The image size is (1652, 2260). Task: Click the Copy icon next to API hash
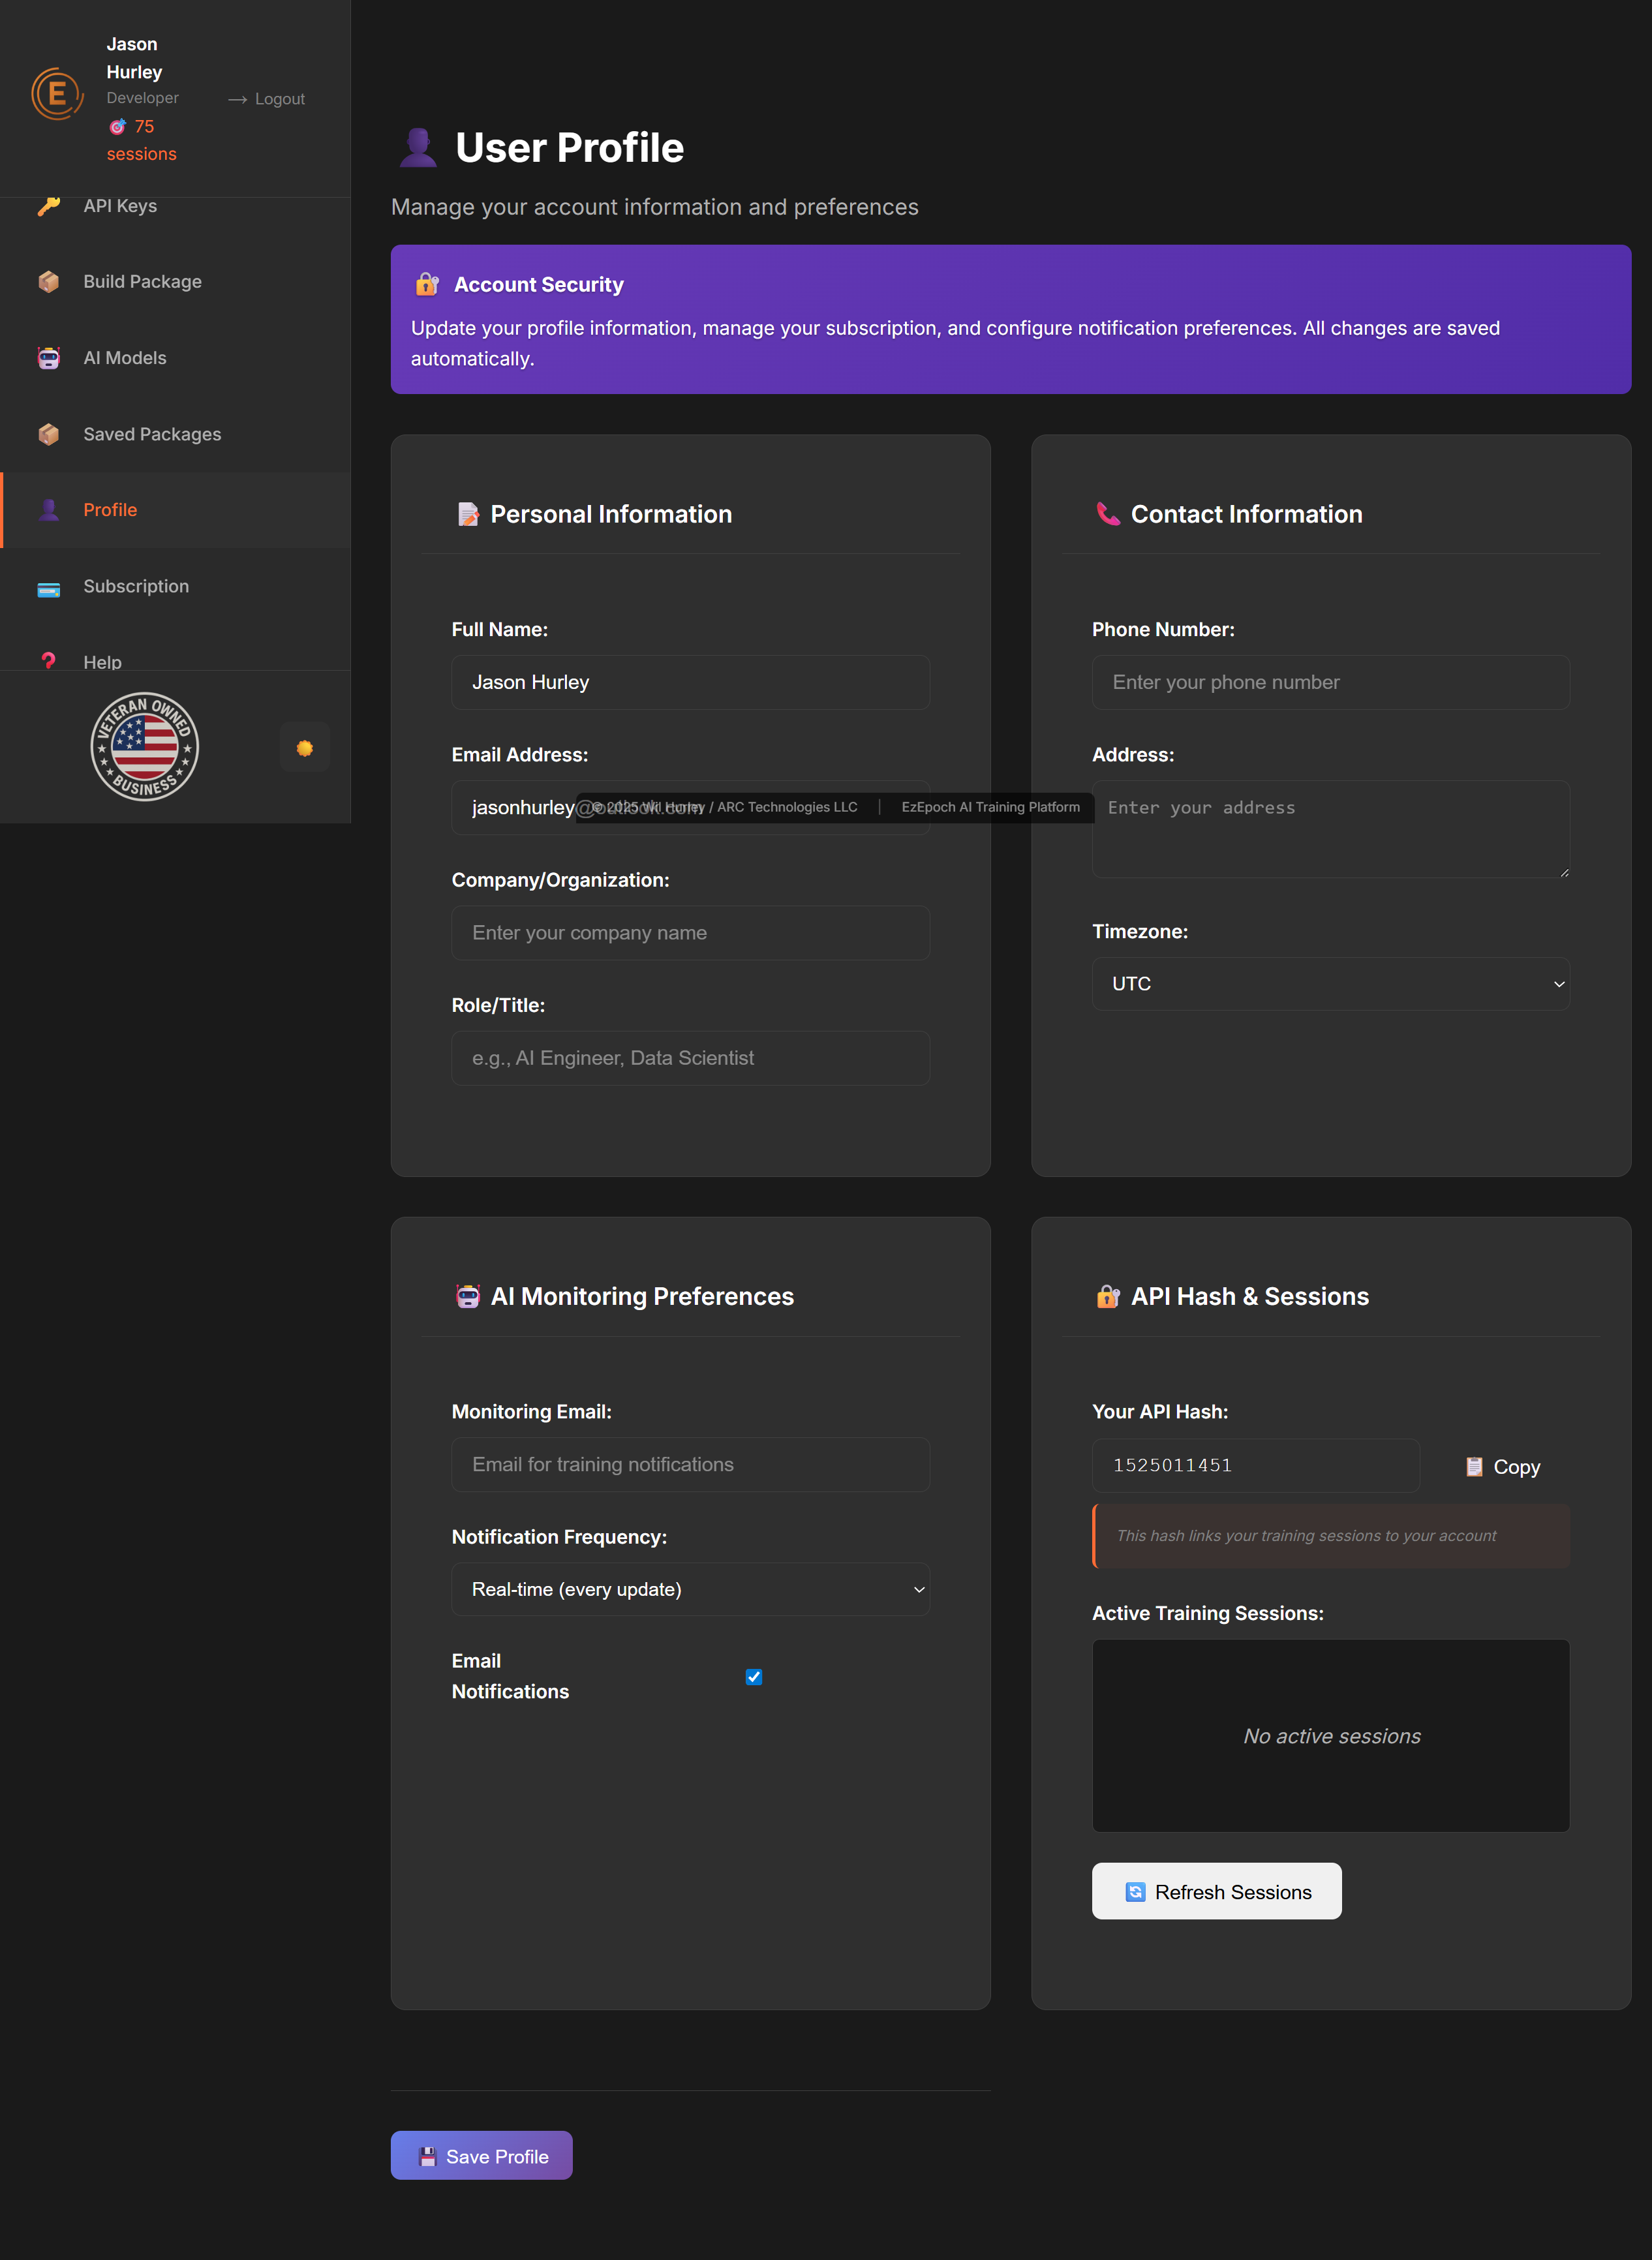coord(1475,1466)
